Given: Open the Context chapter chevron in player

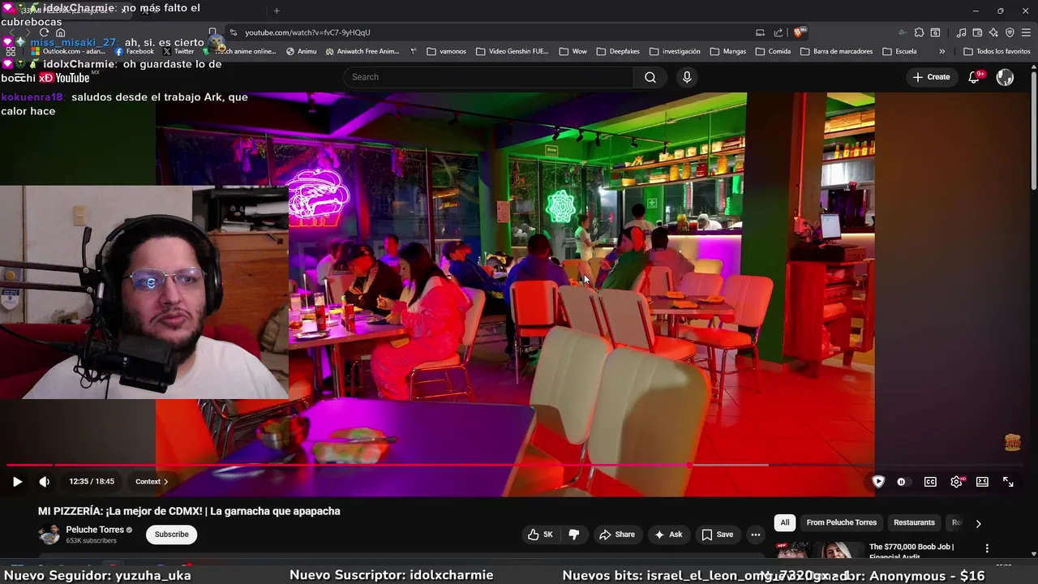Looking at the screenshot, I should 165,482.
